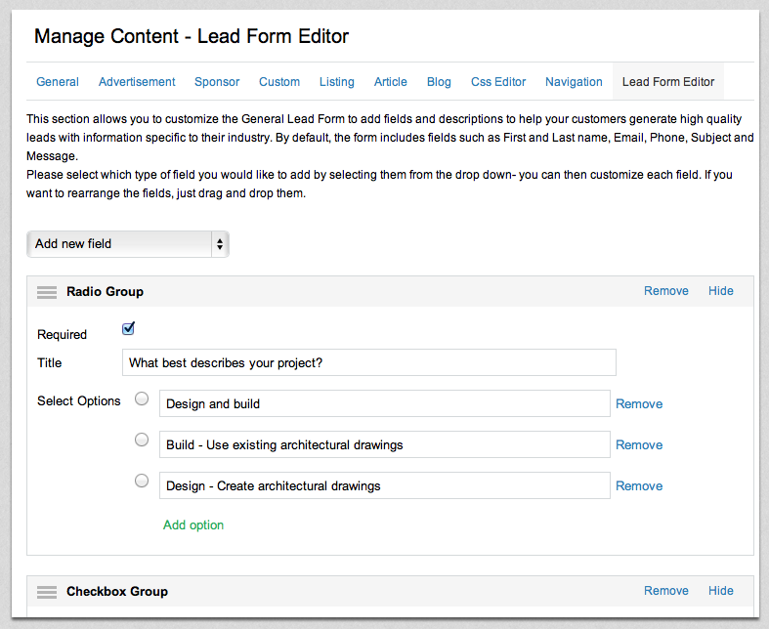Image resolution: width=769 pixels, height=629 pixels.
Task: Click the Title input field
Action: (x=368, y=362)
